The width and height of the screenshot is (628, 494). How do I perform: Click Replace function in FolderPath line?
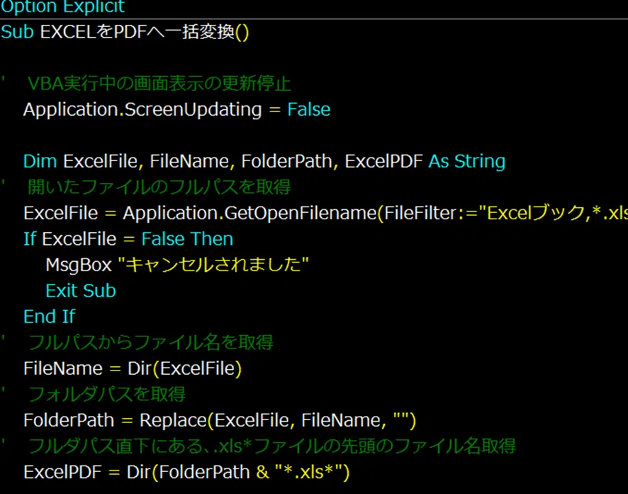click(x=173, y=420)
